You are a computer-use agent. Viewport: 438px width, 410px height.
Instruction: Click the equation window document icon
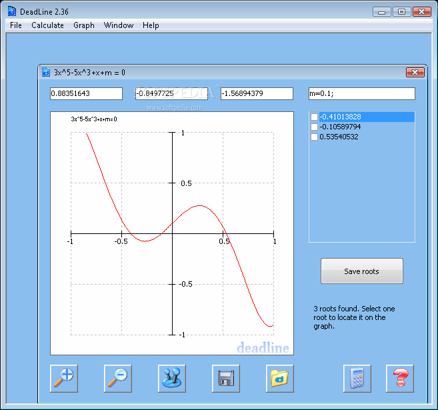[46, 72]
